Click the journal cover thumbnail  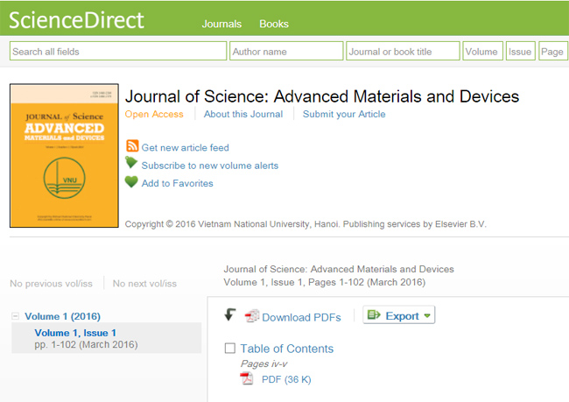click(x=64, y=156)
